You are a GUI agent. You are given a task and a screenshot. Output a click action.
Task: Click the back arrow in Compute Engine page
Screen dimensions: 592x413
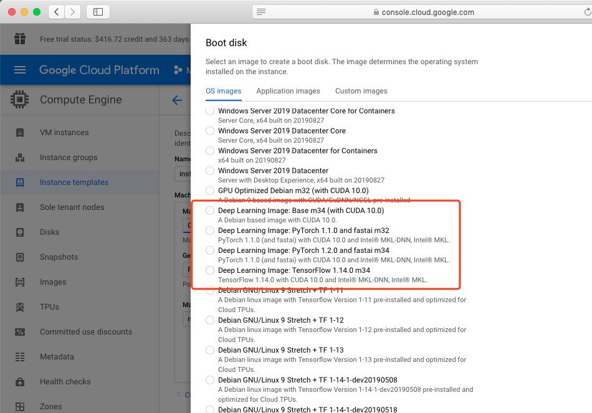click(177, 100)
